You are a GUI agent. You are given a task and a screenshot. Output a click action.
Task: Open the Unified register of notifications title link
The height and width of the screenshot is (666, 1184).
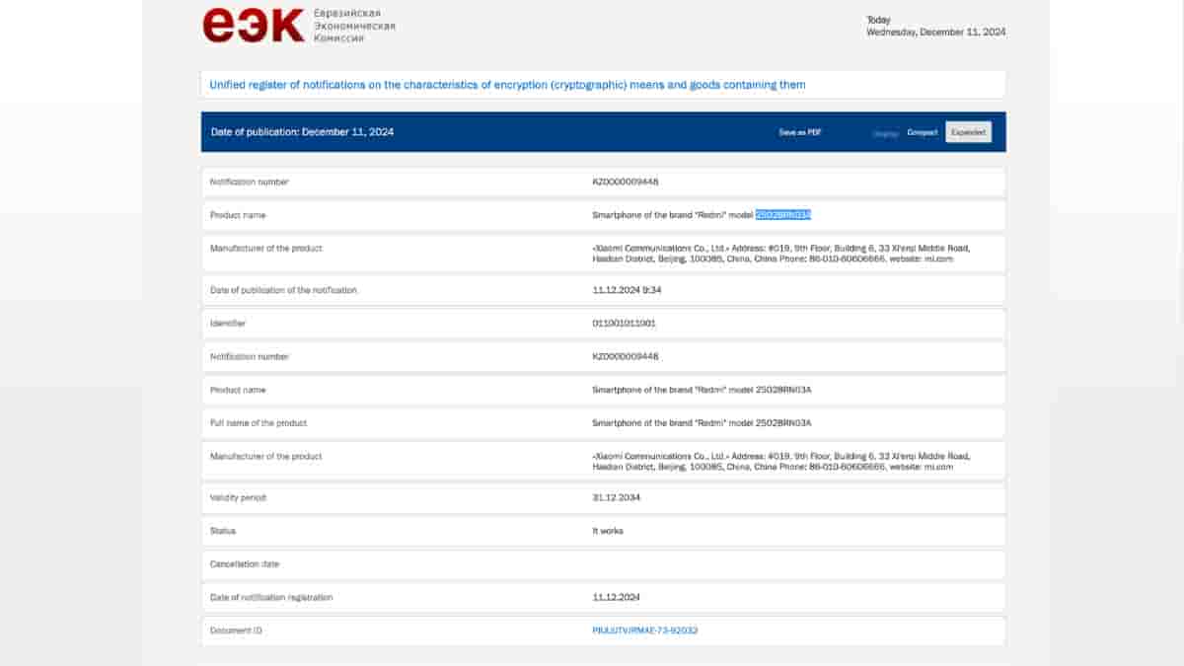(507, 85)
